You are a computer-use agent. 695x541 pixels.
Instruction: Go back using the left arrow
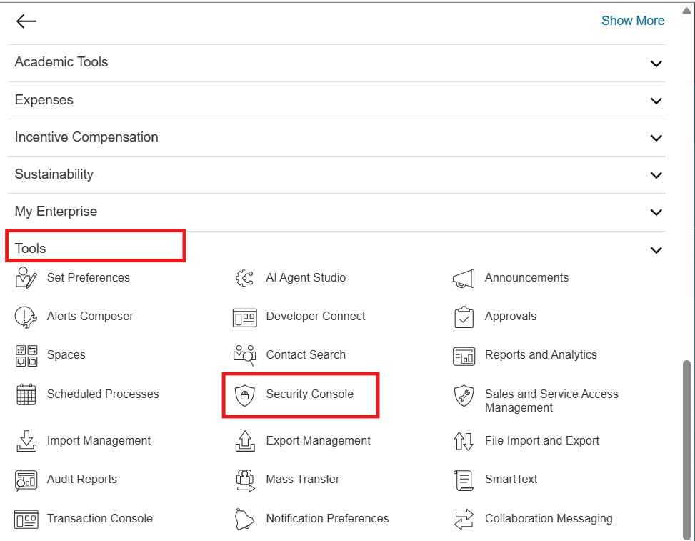(26, 21)
